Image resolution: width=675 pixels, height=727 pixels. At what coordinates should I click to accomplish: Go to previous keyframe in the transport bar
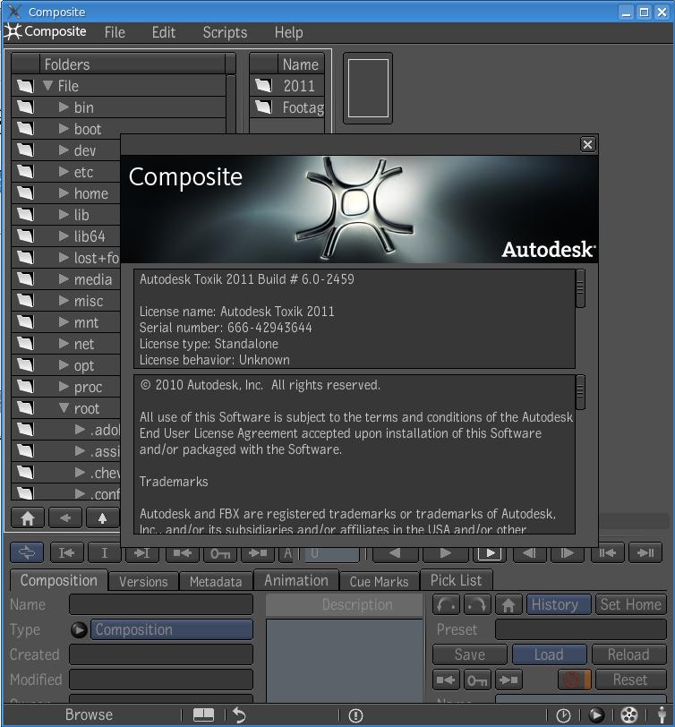[x=182, y=552]
